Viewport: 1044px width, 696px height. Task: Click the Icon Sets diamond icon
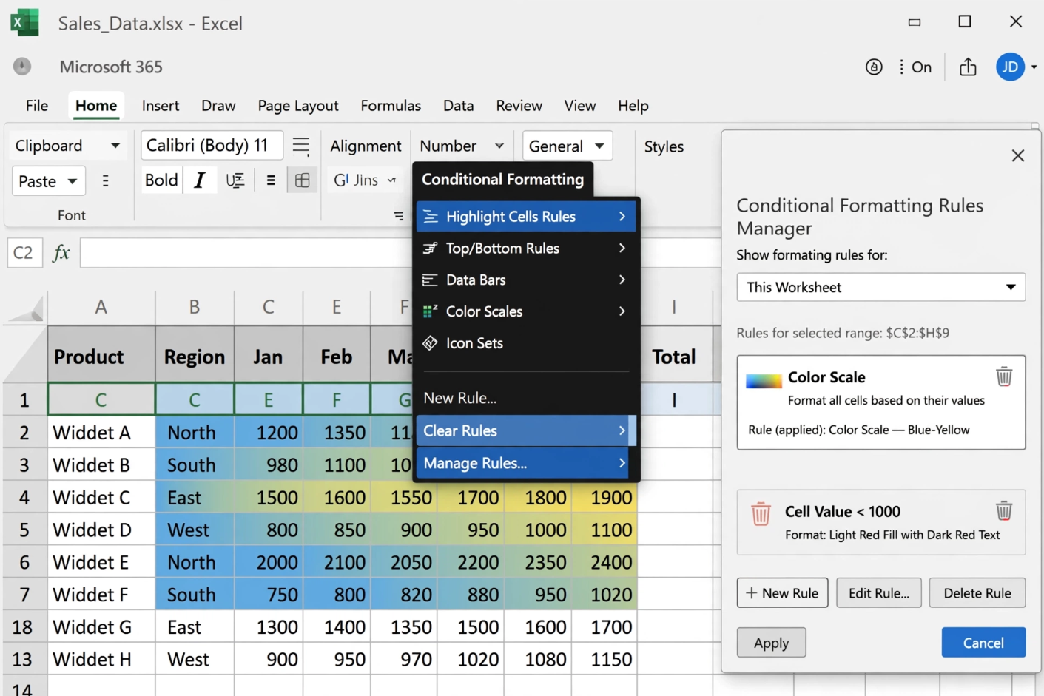click(430, 343)
